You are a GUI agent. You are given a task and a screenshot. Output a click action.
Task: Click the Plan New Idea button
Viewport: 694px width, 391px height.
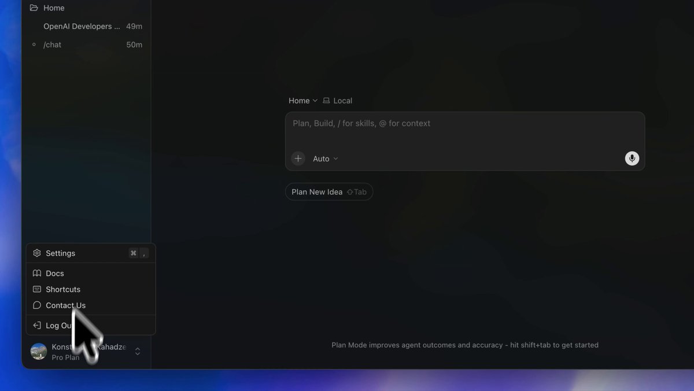329,192
